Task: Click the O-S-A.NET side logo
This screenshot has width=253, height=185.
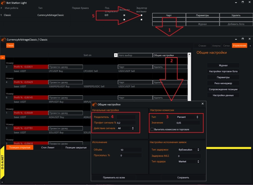Action: point(3,163)
